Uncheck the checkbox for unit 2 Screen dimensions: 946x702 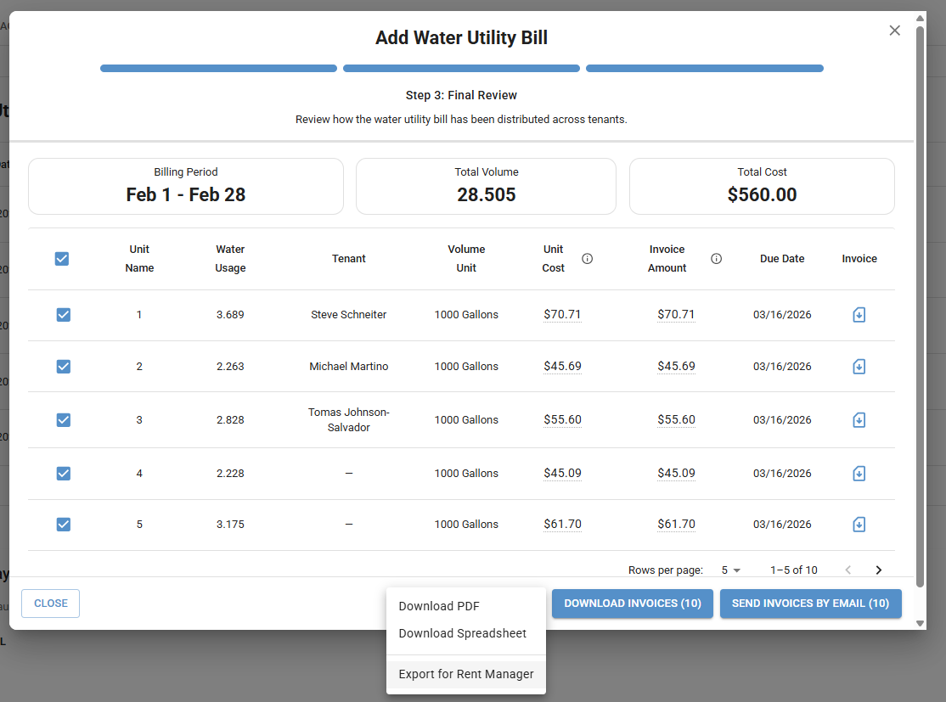[63, 367]
